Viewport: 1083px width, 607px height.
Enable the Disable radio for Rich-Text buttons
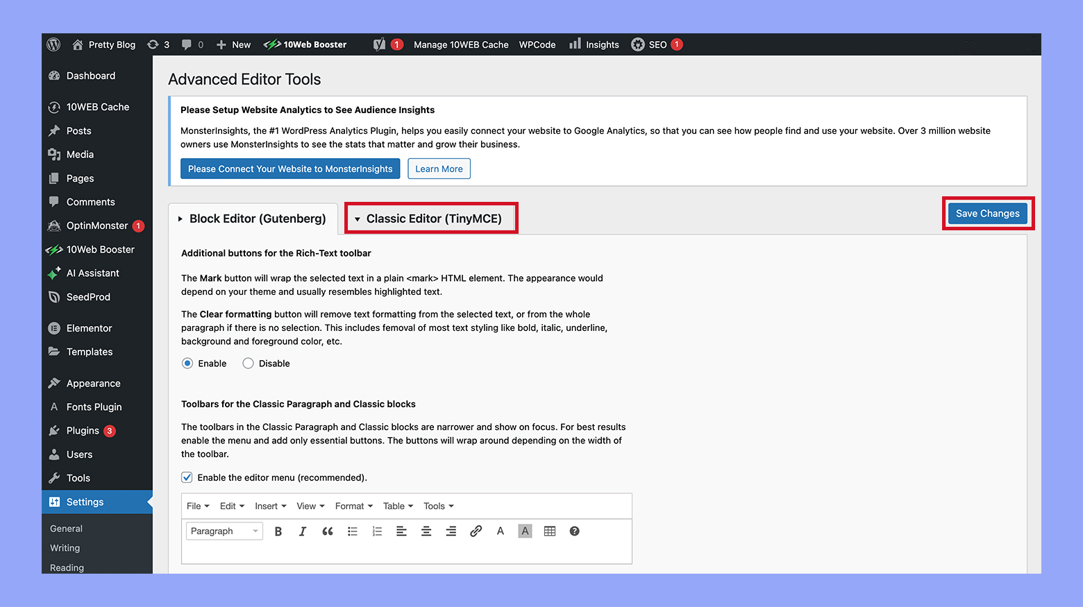[248, 363]
